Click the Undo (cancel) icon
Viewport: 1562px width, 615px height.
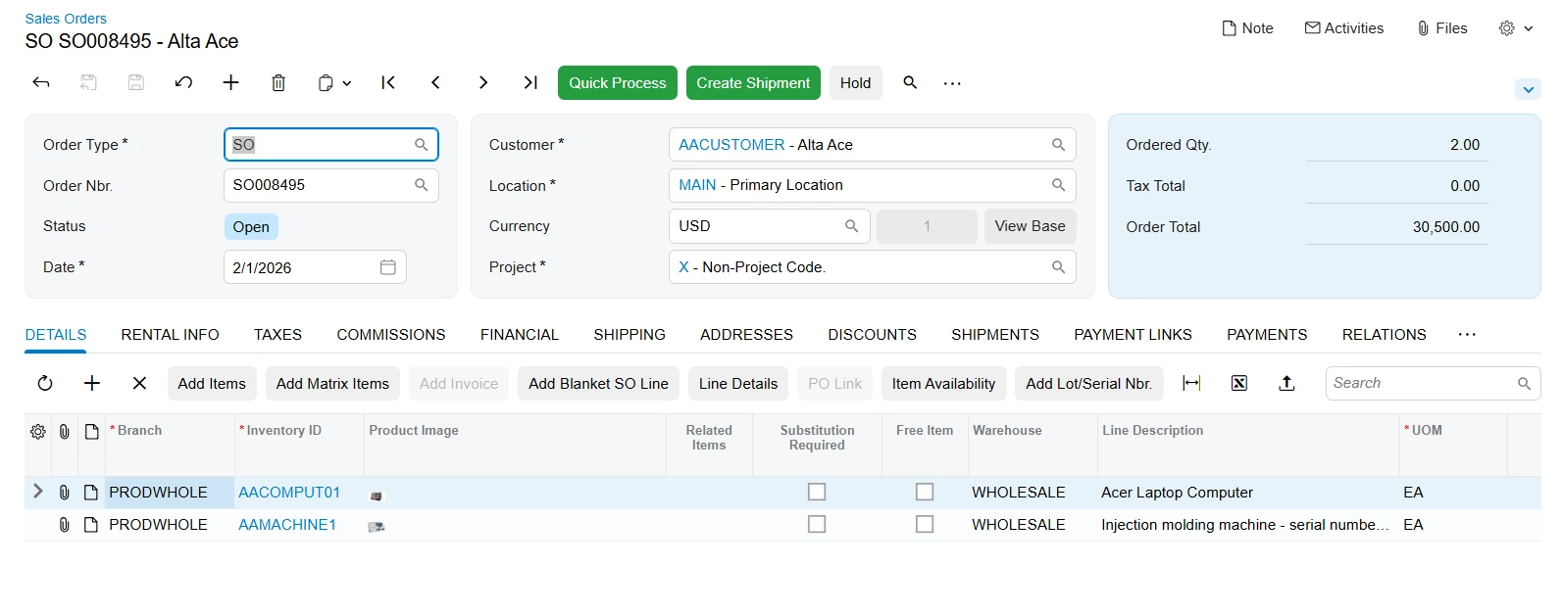point(183,83)
